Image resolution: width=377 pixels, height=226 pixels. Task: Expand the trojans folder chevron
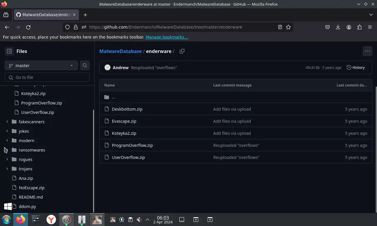click(x=7, y=169)
